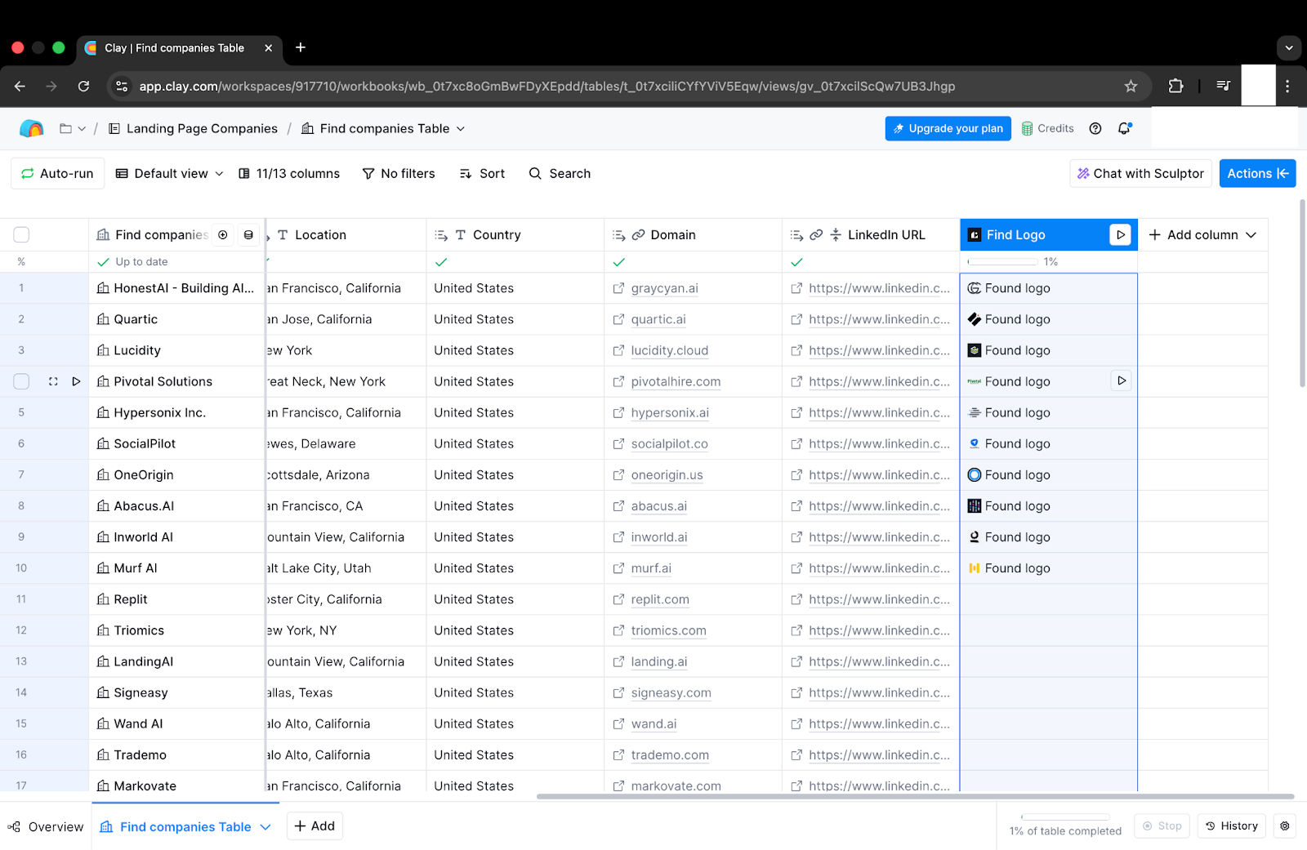Viewport: 1307px width, 850px height.
Task: Add a new table with the Add button
Action: [x=314, y=826]
